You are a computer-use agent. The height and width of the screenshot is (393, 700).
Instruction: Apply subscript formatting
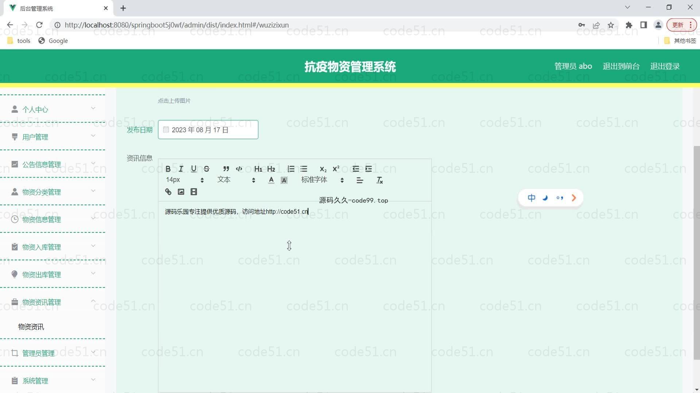(x=323, y=169)
